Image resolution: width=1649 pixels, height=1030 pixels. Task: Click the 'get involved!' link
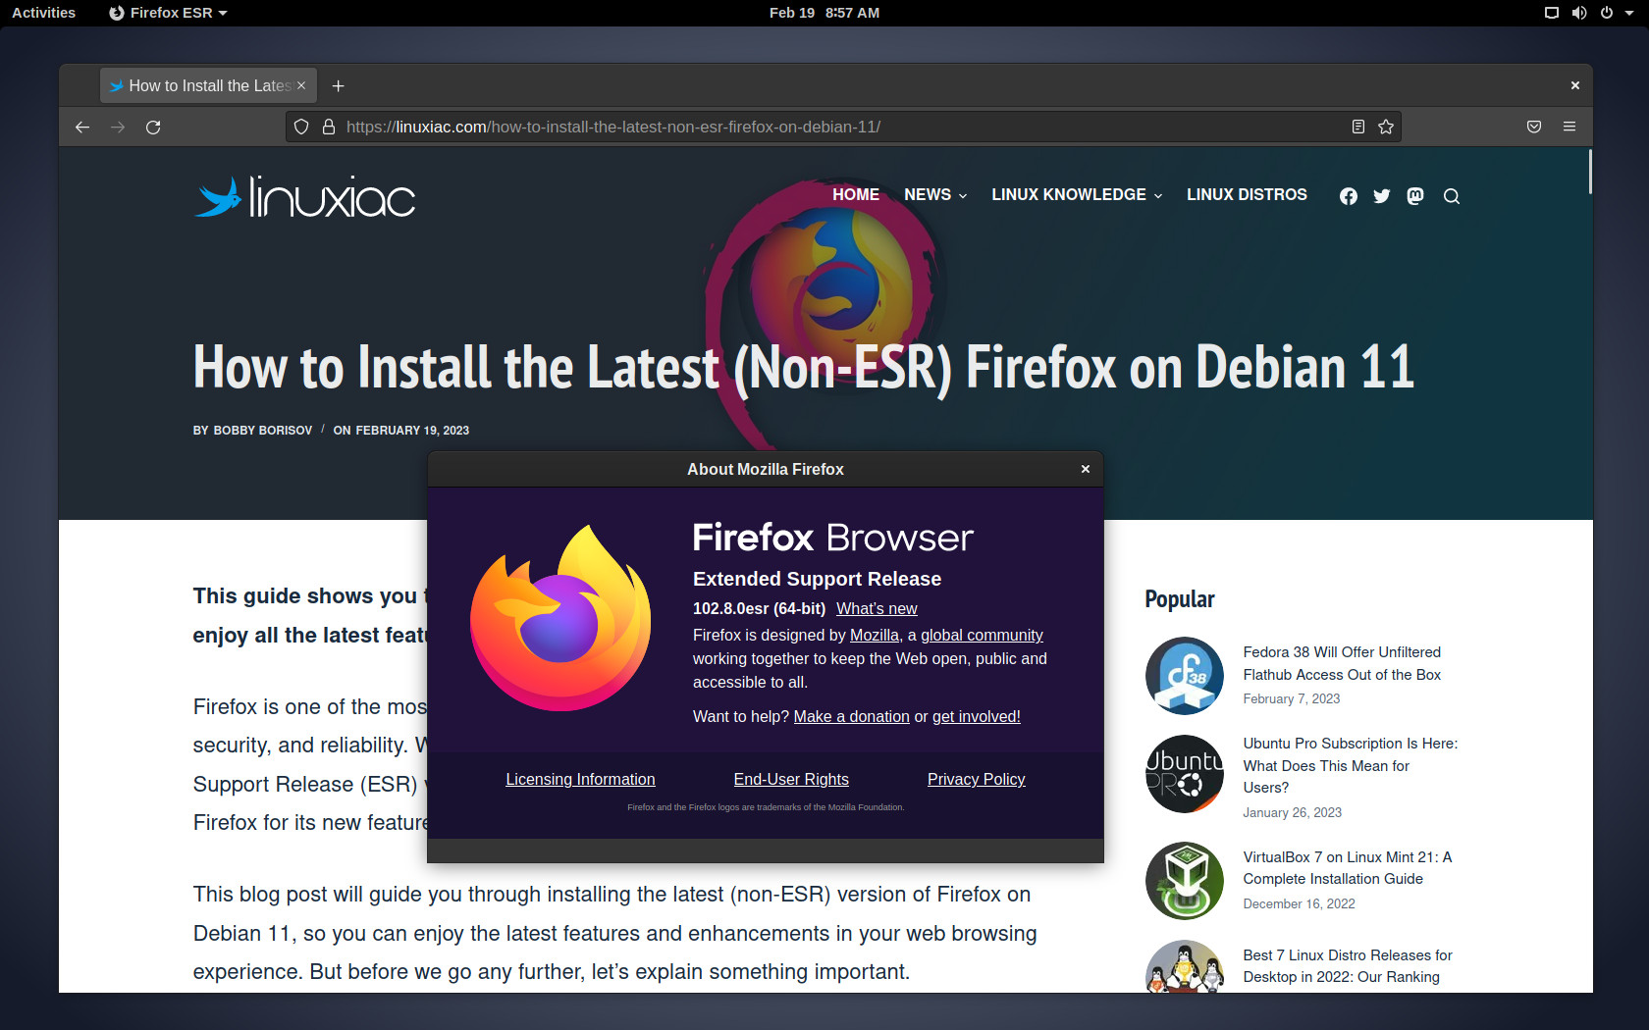[977, 716]
